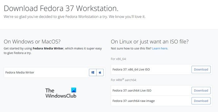Click the 'Fedora 37: x86_64 Live ISO' text

pos(131,69)
